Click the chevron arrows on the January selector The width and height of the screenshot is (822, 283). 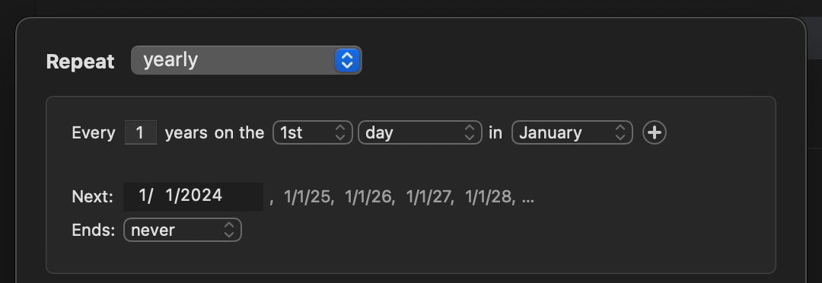coord(620,132)
